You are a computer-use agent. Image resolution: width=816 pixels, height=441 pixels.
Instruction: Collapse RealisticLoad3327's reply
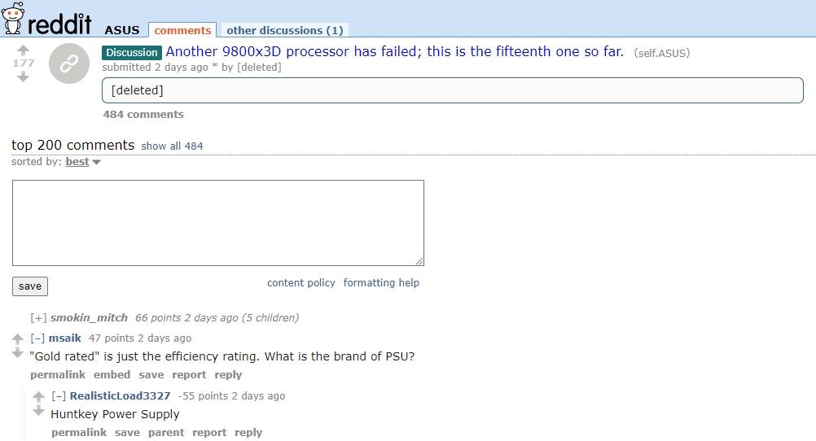click(x=59, y=395)
